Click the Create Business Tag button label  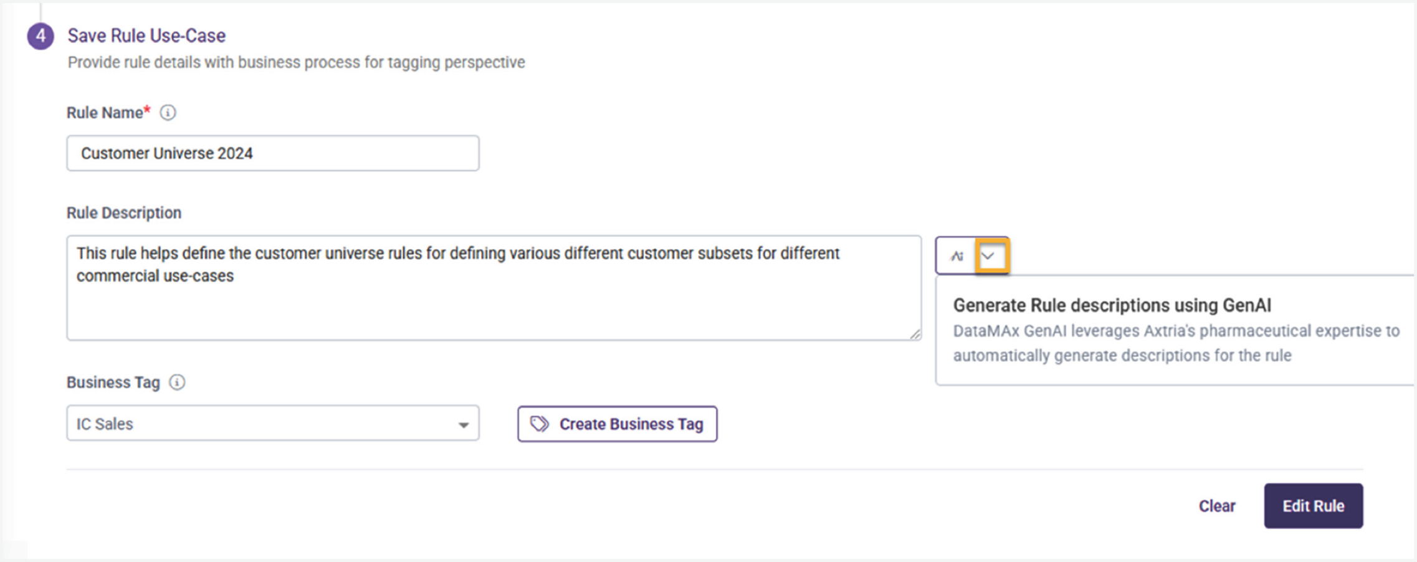pos(631,424)
